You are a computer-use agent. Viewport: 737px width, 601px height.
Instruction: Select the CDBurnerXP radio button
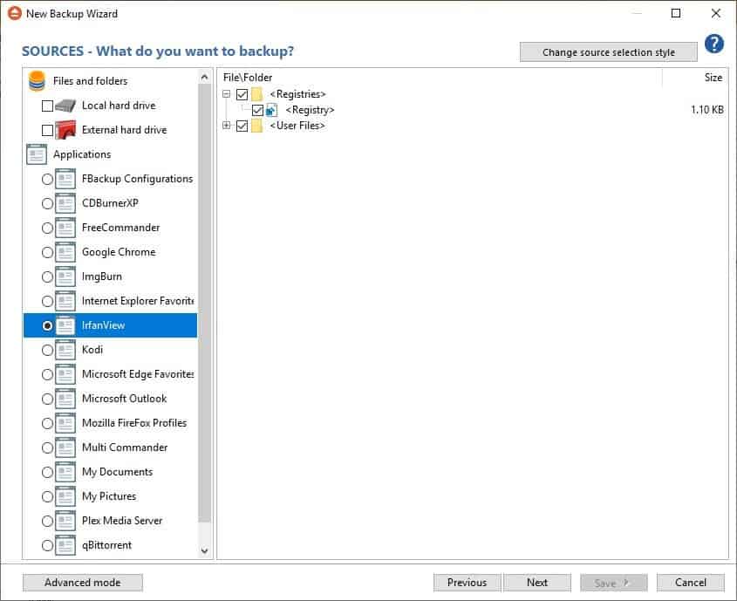point(47,203)
